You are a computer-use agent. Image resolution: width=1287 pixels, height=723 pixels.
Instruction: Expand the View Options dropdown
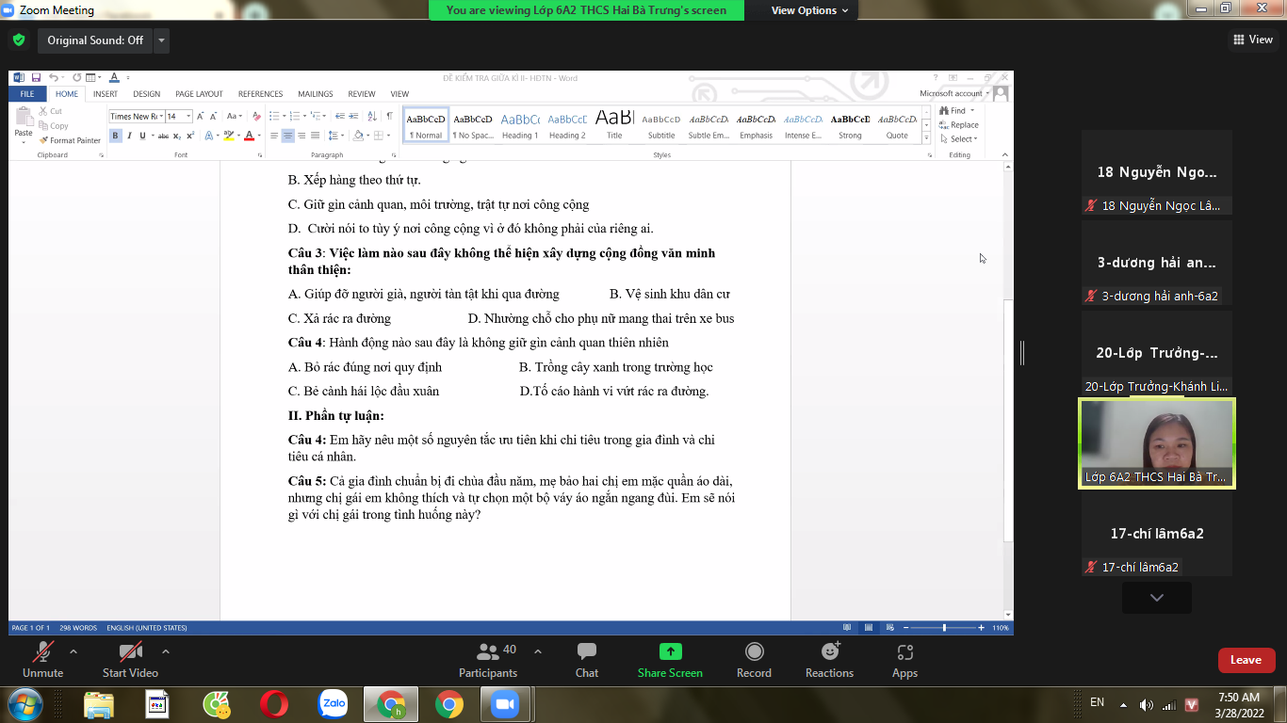point(809,10)
